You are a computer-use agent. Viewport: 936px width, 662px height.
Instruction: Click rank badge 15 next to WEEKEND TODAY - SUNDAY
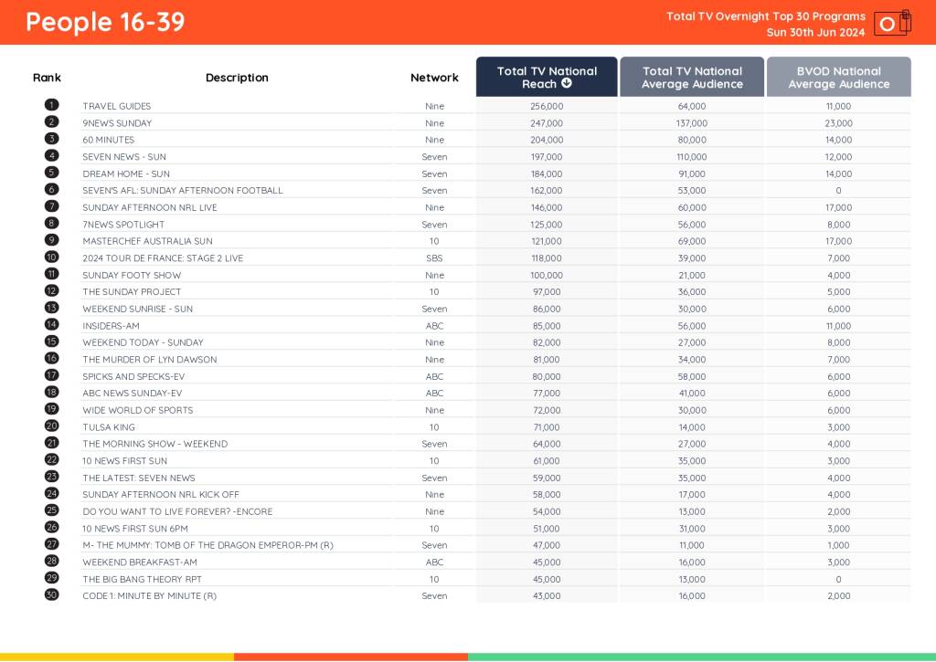pyautogui.click(x=51, y=342)
